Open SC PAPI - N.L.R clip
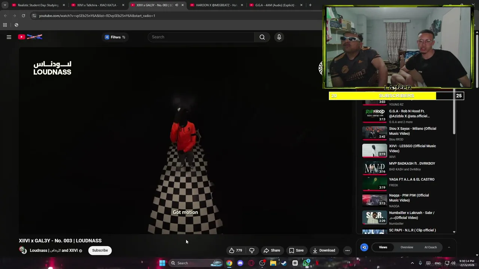 (x=412, y=230)
